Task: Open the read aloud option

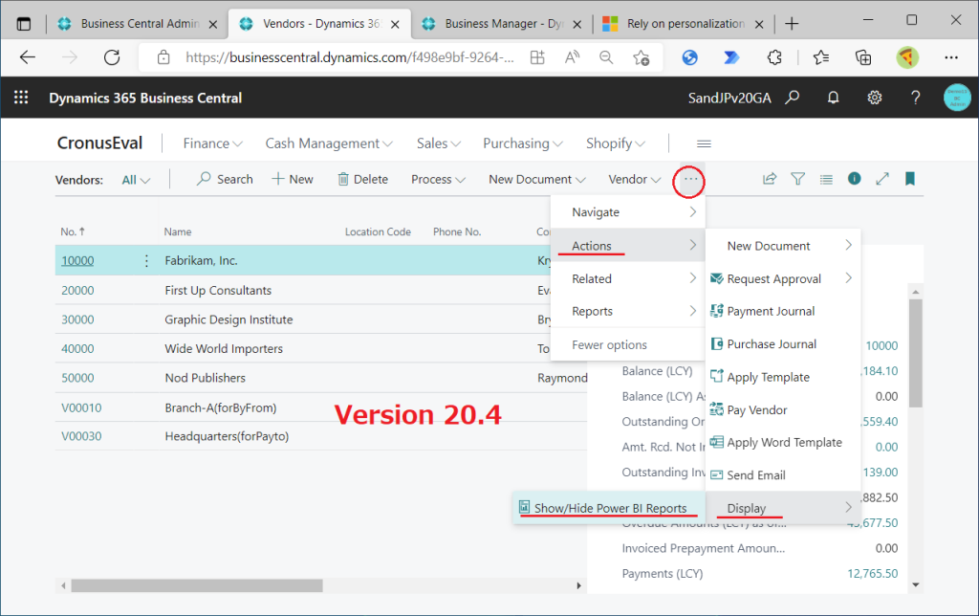Action: click(572, 57)
